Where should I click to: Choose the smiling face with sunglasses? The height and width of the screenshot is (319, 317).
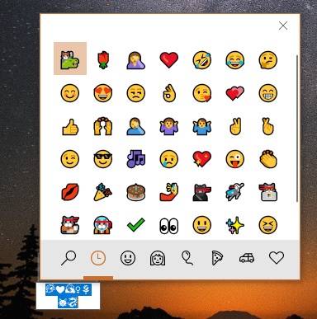pyautogui.click(x=103, y=159)
